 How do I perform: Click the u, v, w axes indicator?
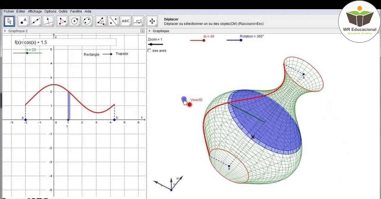point(169,183)
